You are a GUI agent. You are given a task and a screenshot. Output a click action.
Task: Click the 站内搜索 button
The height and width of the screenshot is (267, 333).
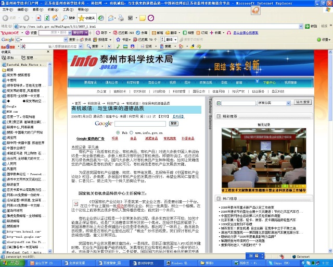click(x=306, y=103)
